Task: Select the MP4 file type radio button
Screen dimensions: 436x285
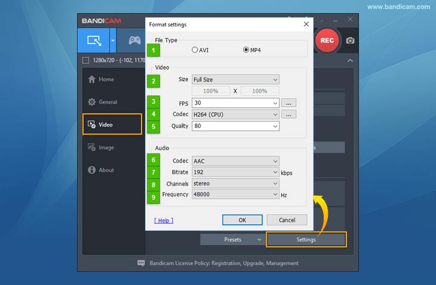Action: pyautogui.click(x=246, y=50)
